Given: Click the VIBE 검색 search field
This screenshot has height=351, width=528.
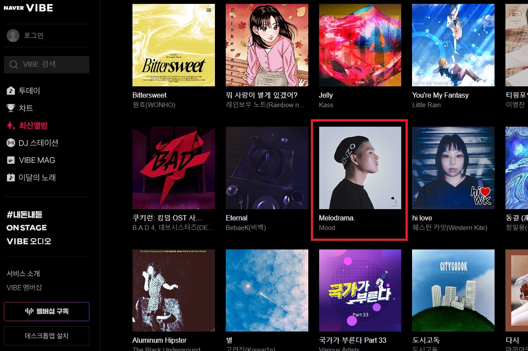Looking at the screenshot, I should coord(46,64).
